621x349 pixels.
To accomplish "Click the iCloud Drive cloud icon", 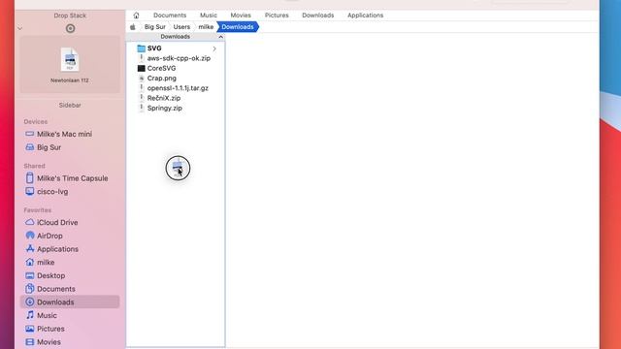I will (30, 222).
